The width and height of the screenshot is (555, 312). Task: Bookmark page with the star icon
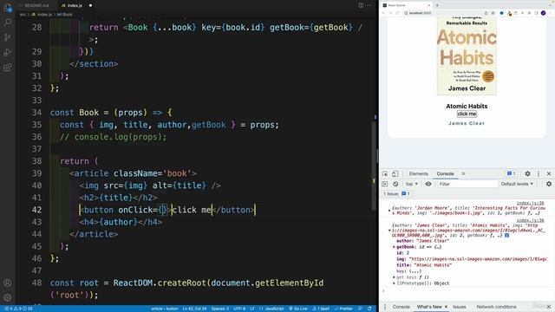[493, 13]
